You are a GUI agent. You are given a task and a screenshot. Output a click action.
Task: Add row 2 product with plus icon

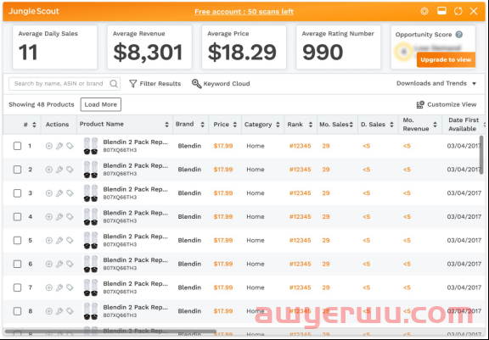click(x=49, y=170)
